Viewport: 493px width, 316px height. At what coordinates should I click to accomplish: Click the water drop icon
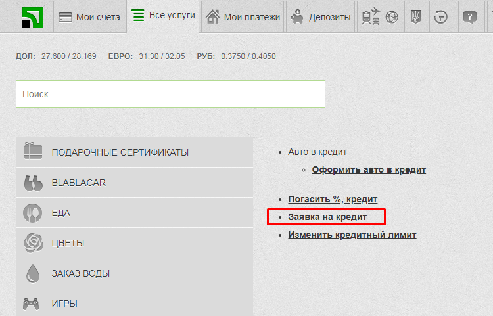point(33,273)
